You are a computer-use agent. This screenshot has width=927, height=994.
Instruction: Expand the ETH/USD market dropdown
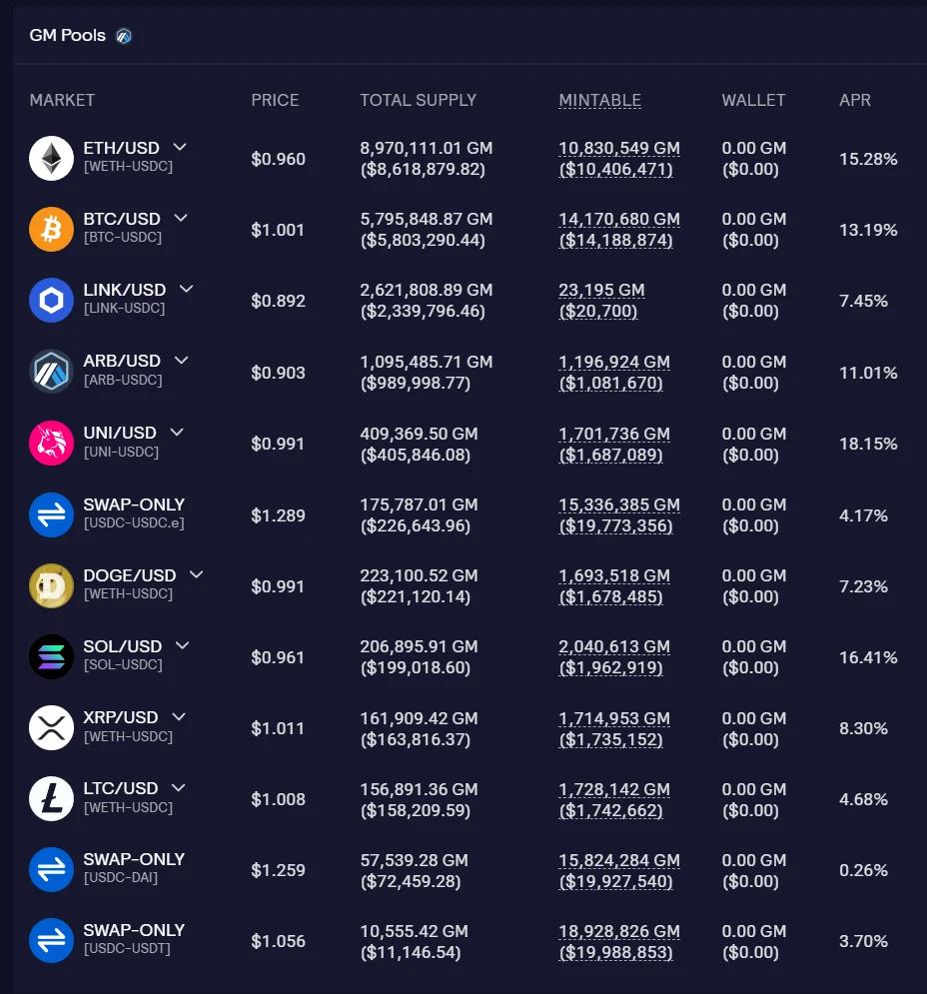(x=180, y=147)
